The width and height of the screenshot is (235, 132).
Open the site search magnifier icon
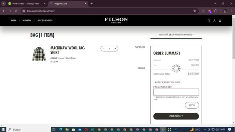pos(209,20)
